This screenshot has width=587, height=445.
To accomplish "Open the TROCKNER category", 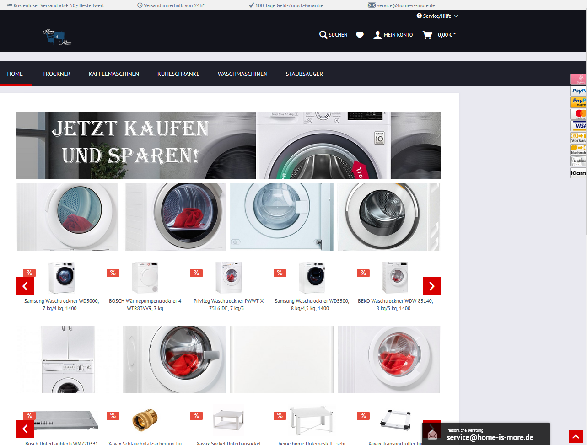I will point(56,74).
